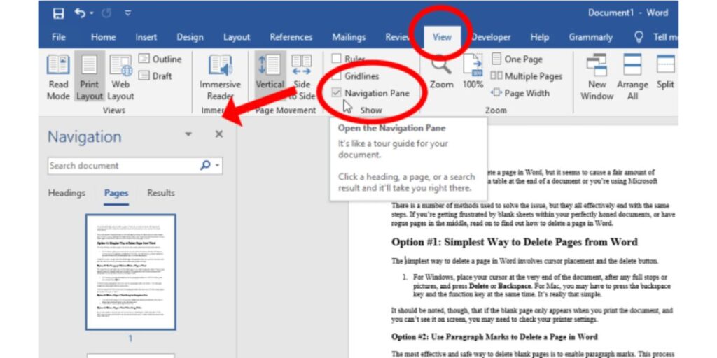Select page 1 thumbnail
The image size is (717, 358).
(131, 272)
